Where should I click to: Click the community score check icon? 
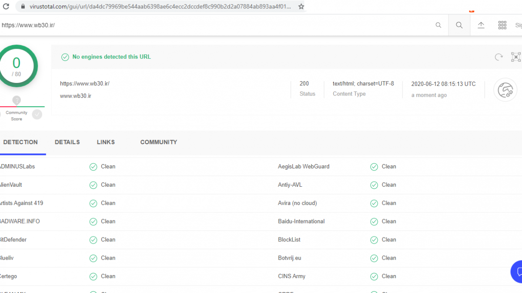pos(37,114)
